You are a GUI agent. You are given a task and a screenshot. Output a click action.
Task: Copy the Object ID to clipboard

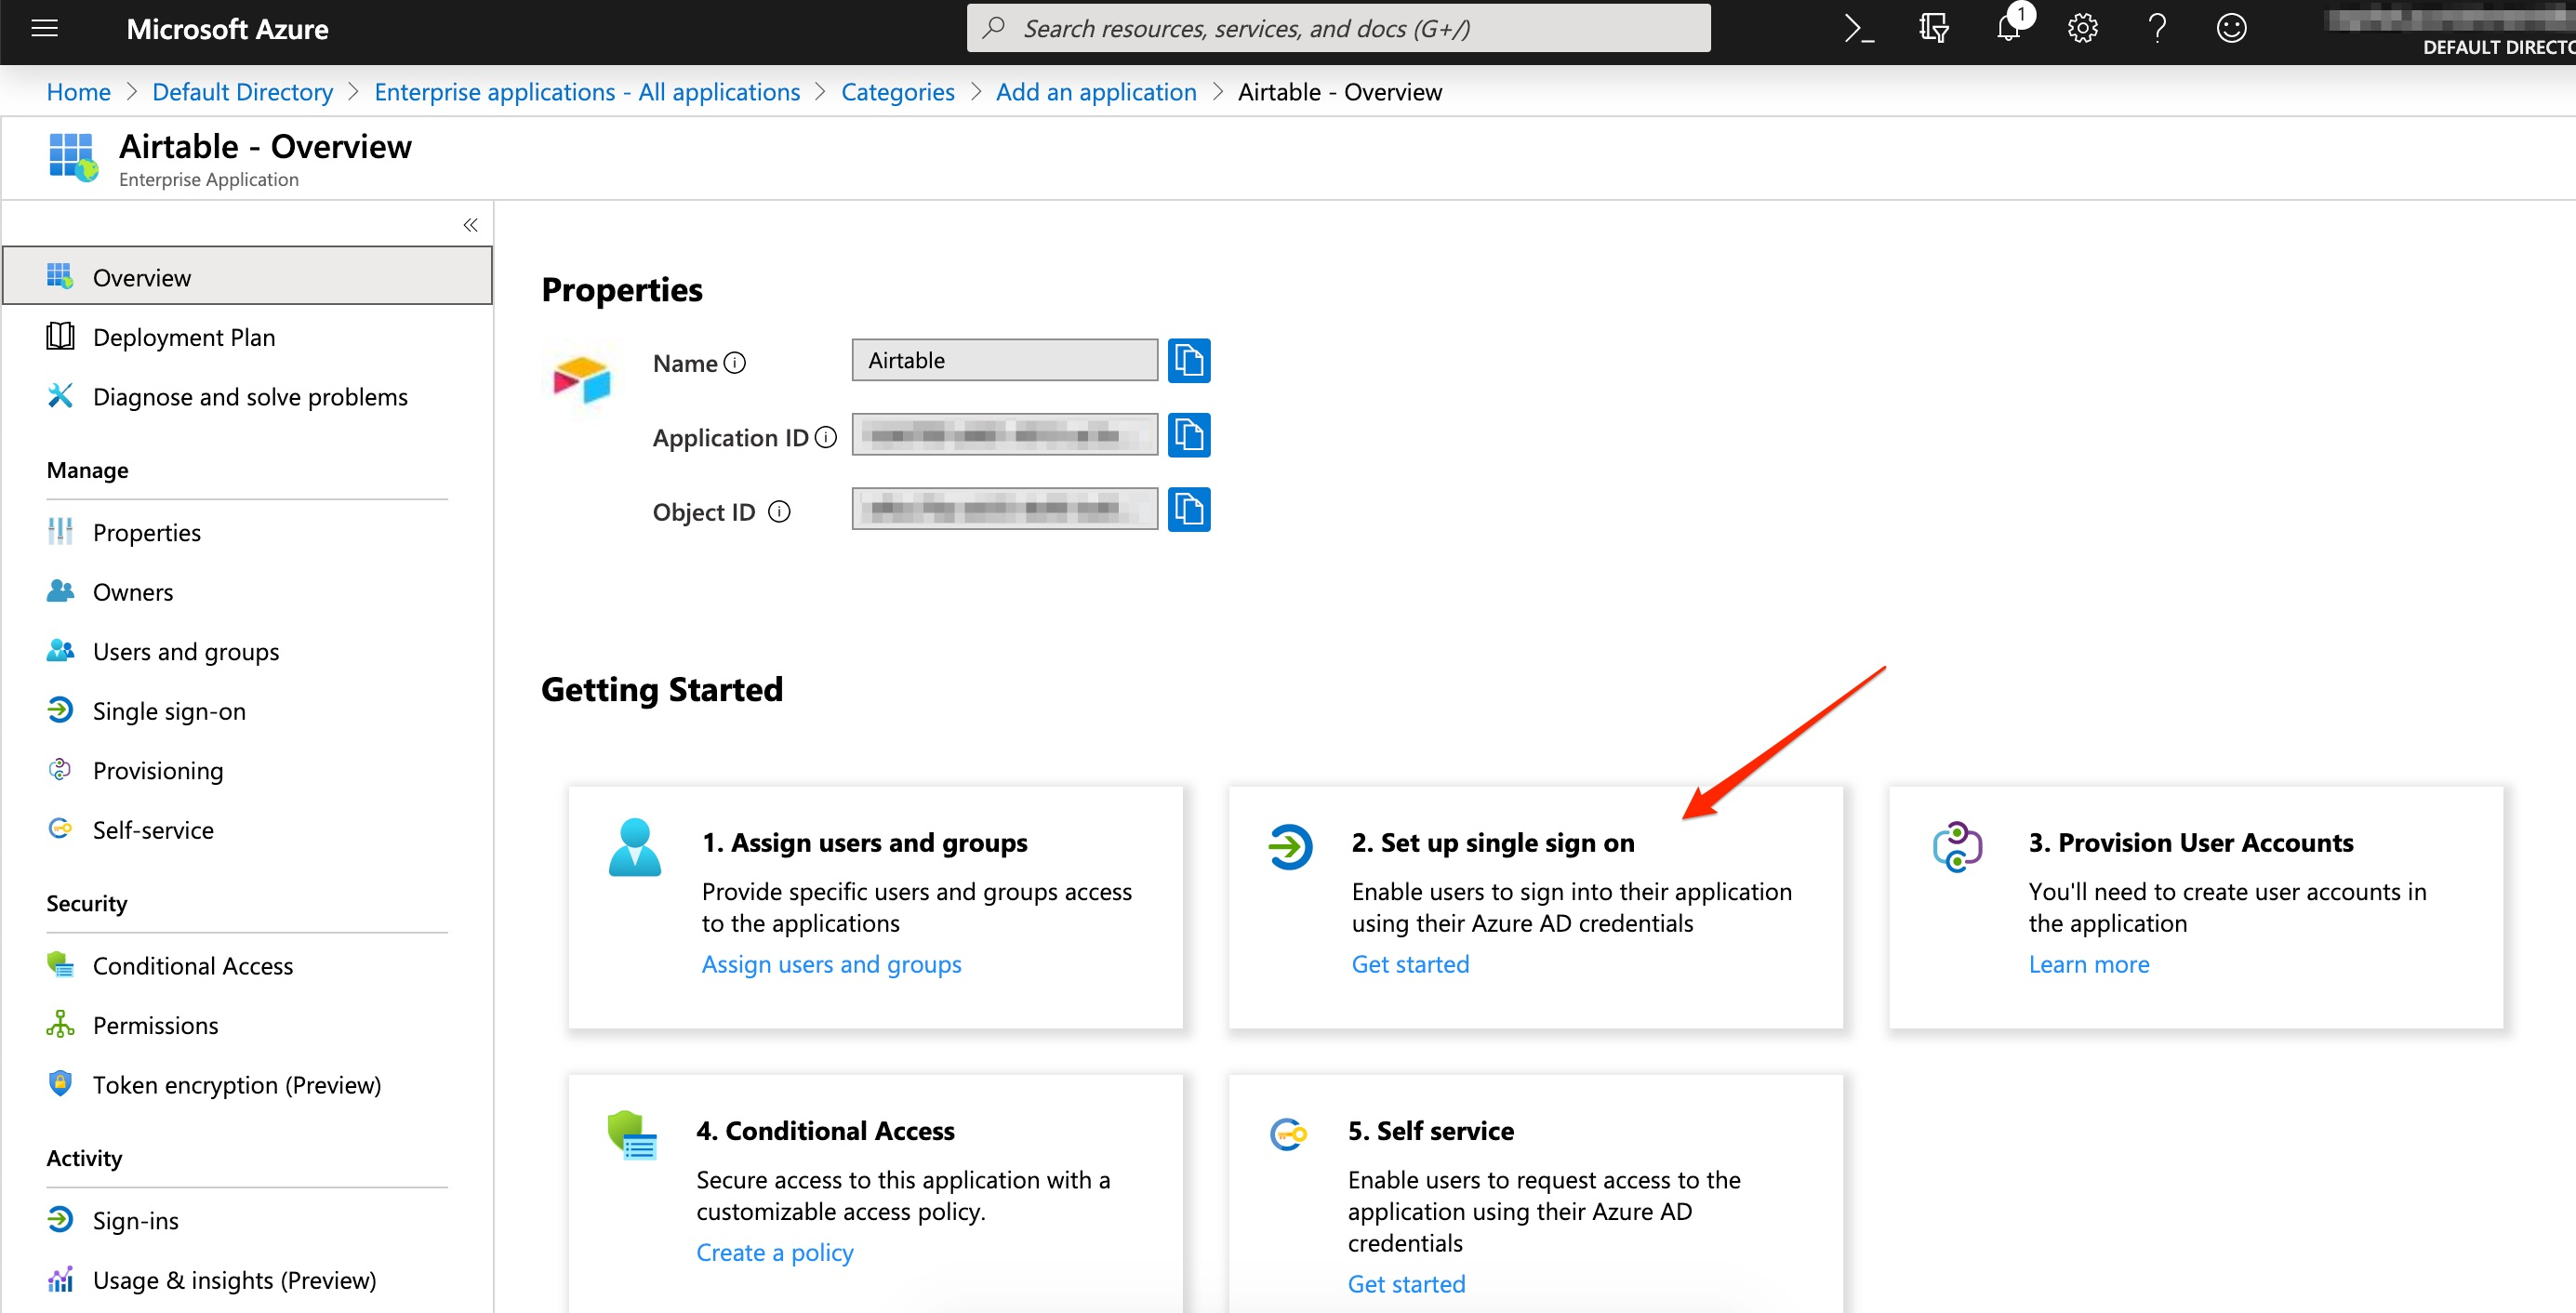[x=1189, y=510]
